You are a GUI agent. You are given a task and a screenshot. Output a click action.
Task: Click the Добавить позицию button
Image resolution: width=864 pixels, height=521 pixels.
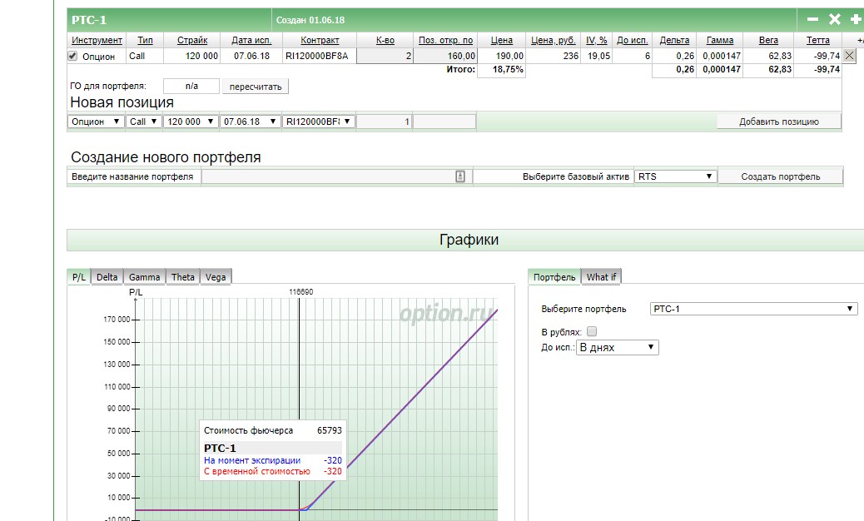(778, 122)
